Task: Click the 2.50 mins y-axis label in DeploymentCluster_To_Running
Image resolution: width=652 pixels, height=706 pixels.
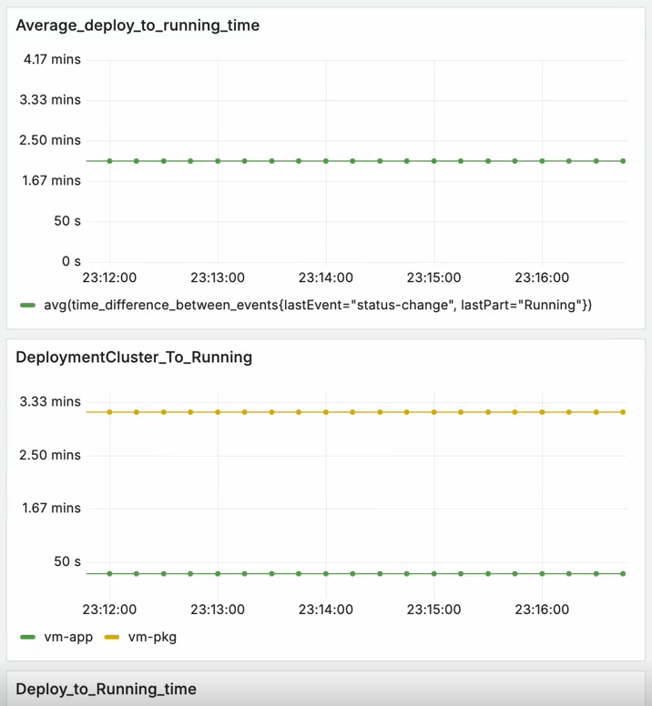Action: (51, 454)
